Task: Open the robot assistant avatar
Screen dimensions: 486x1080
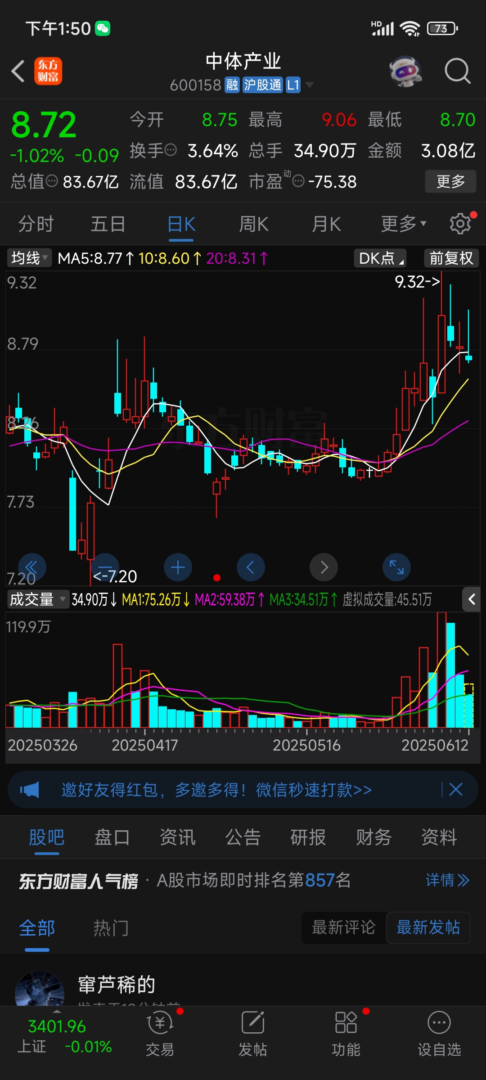Action: pos(405,71)
